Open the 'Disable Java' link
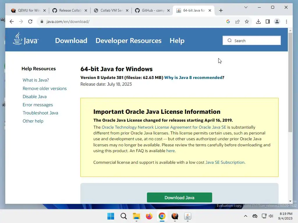Viewport: 298px width, 223px height. click(x=35, y=96)
